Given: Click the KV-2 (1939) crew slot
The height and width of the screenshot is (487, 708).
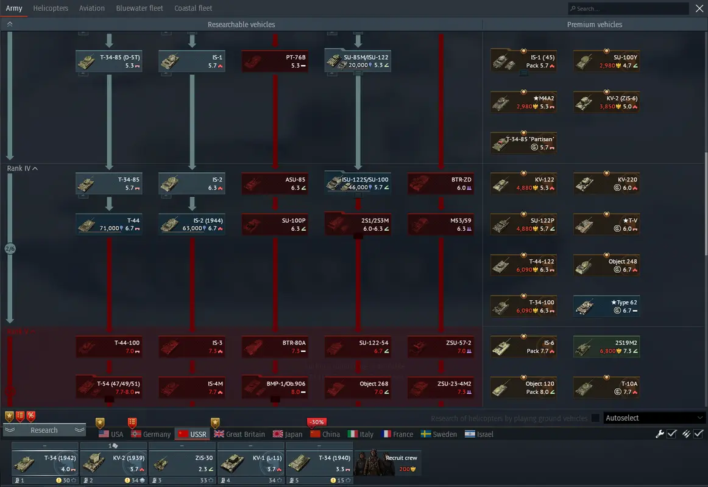Looking at the screenshot, I should tap(114, 464).
